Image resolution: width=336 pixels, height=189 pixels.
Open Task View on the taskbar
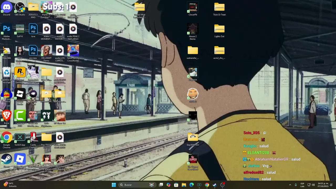161,185
